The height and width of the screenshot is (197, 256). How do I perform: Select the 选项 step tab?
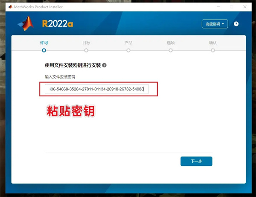click(x=171, y=43)
